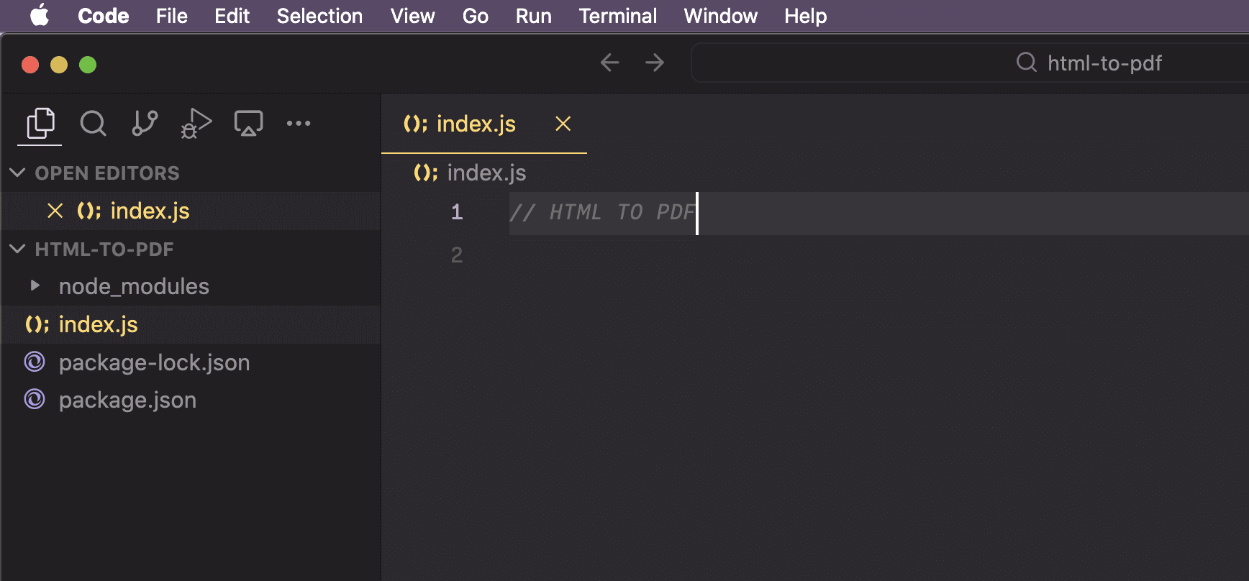
Task: Open the Run and Debug view
Action: point(196,123)
